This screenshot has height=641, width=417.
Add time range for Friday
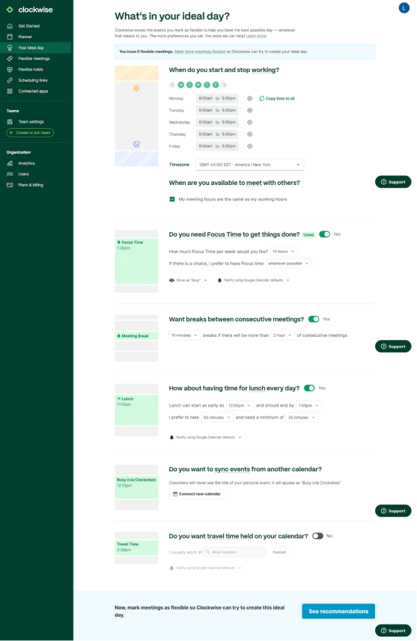pos(250,146)
